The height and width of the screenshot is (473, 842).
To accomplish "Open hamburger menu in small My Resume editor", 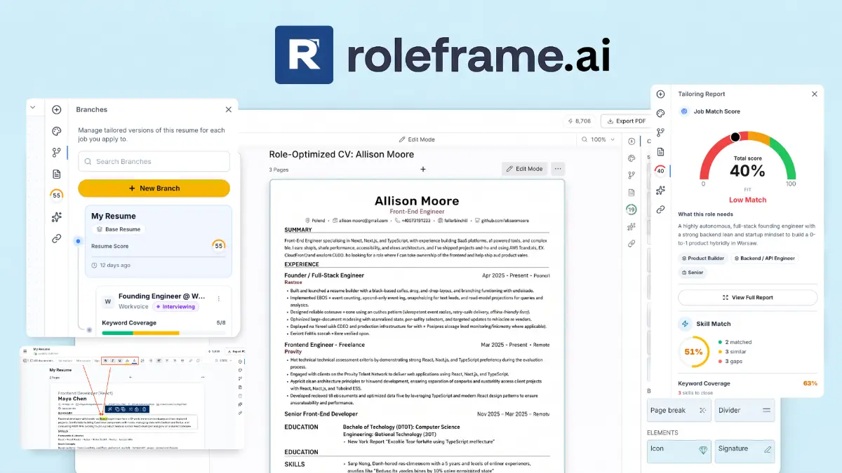I will (x=25, y=351).
